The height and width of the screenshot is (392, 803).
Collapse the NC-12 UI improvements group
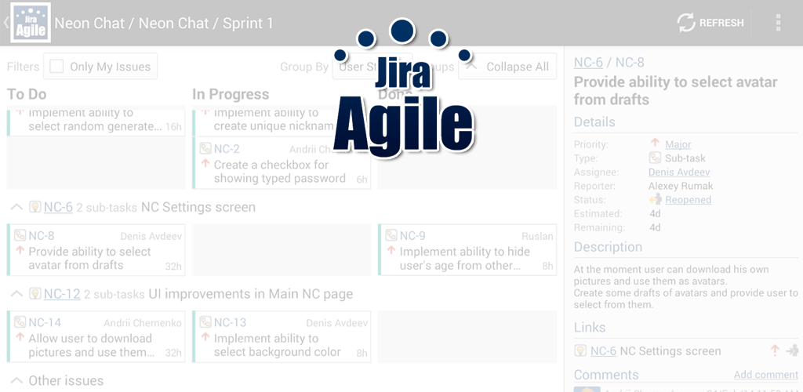point(16,294)
